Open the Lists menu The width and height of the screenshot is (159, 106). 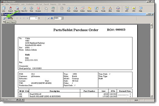pos(23,4)
